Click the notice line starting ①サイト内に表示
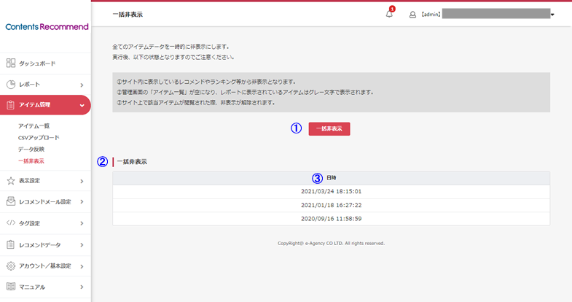 coord(206,82)
